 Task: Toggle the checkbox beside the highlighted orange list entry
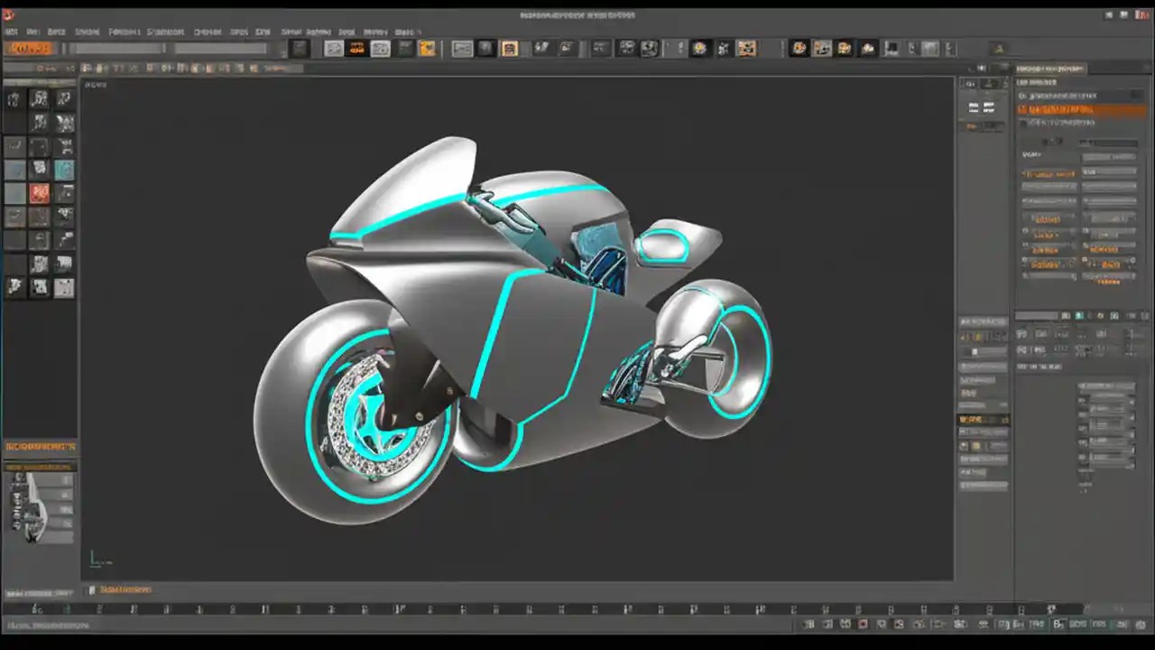(x=1021, y=108)
